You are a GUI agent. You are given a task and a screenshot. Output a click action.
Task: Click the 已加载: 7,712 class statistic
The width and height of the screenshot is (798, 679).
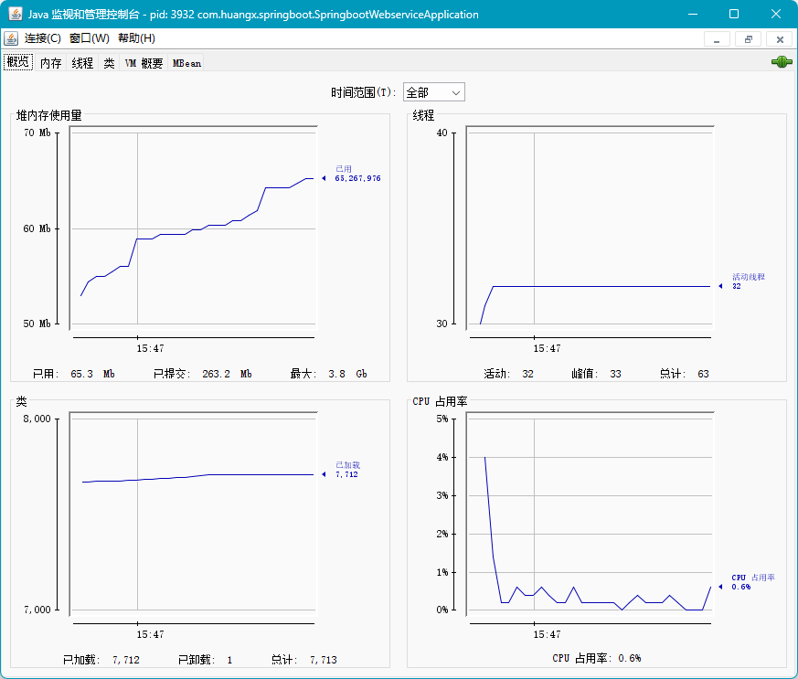tap(101, 660)
